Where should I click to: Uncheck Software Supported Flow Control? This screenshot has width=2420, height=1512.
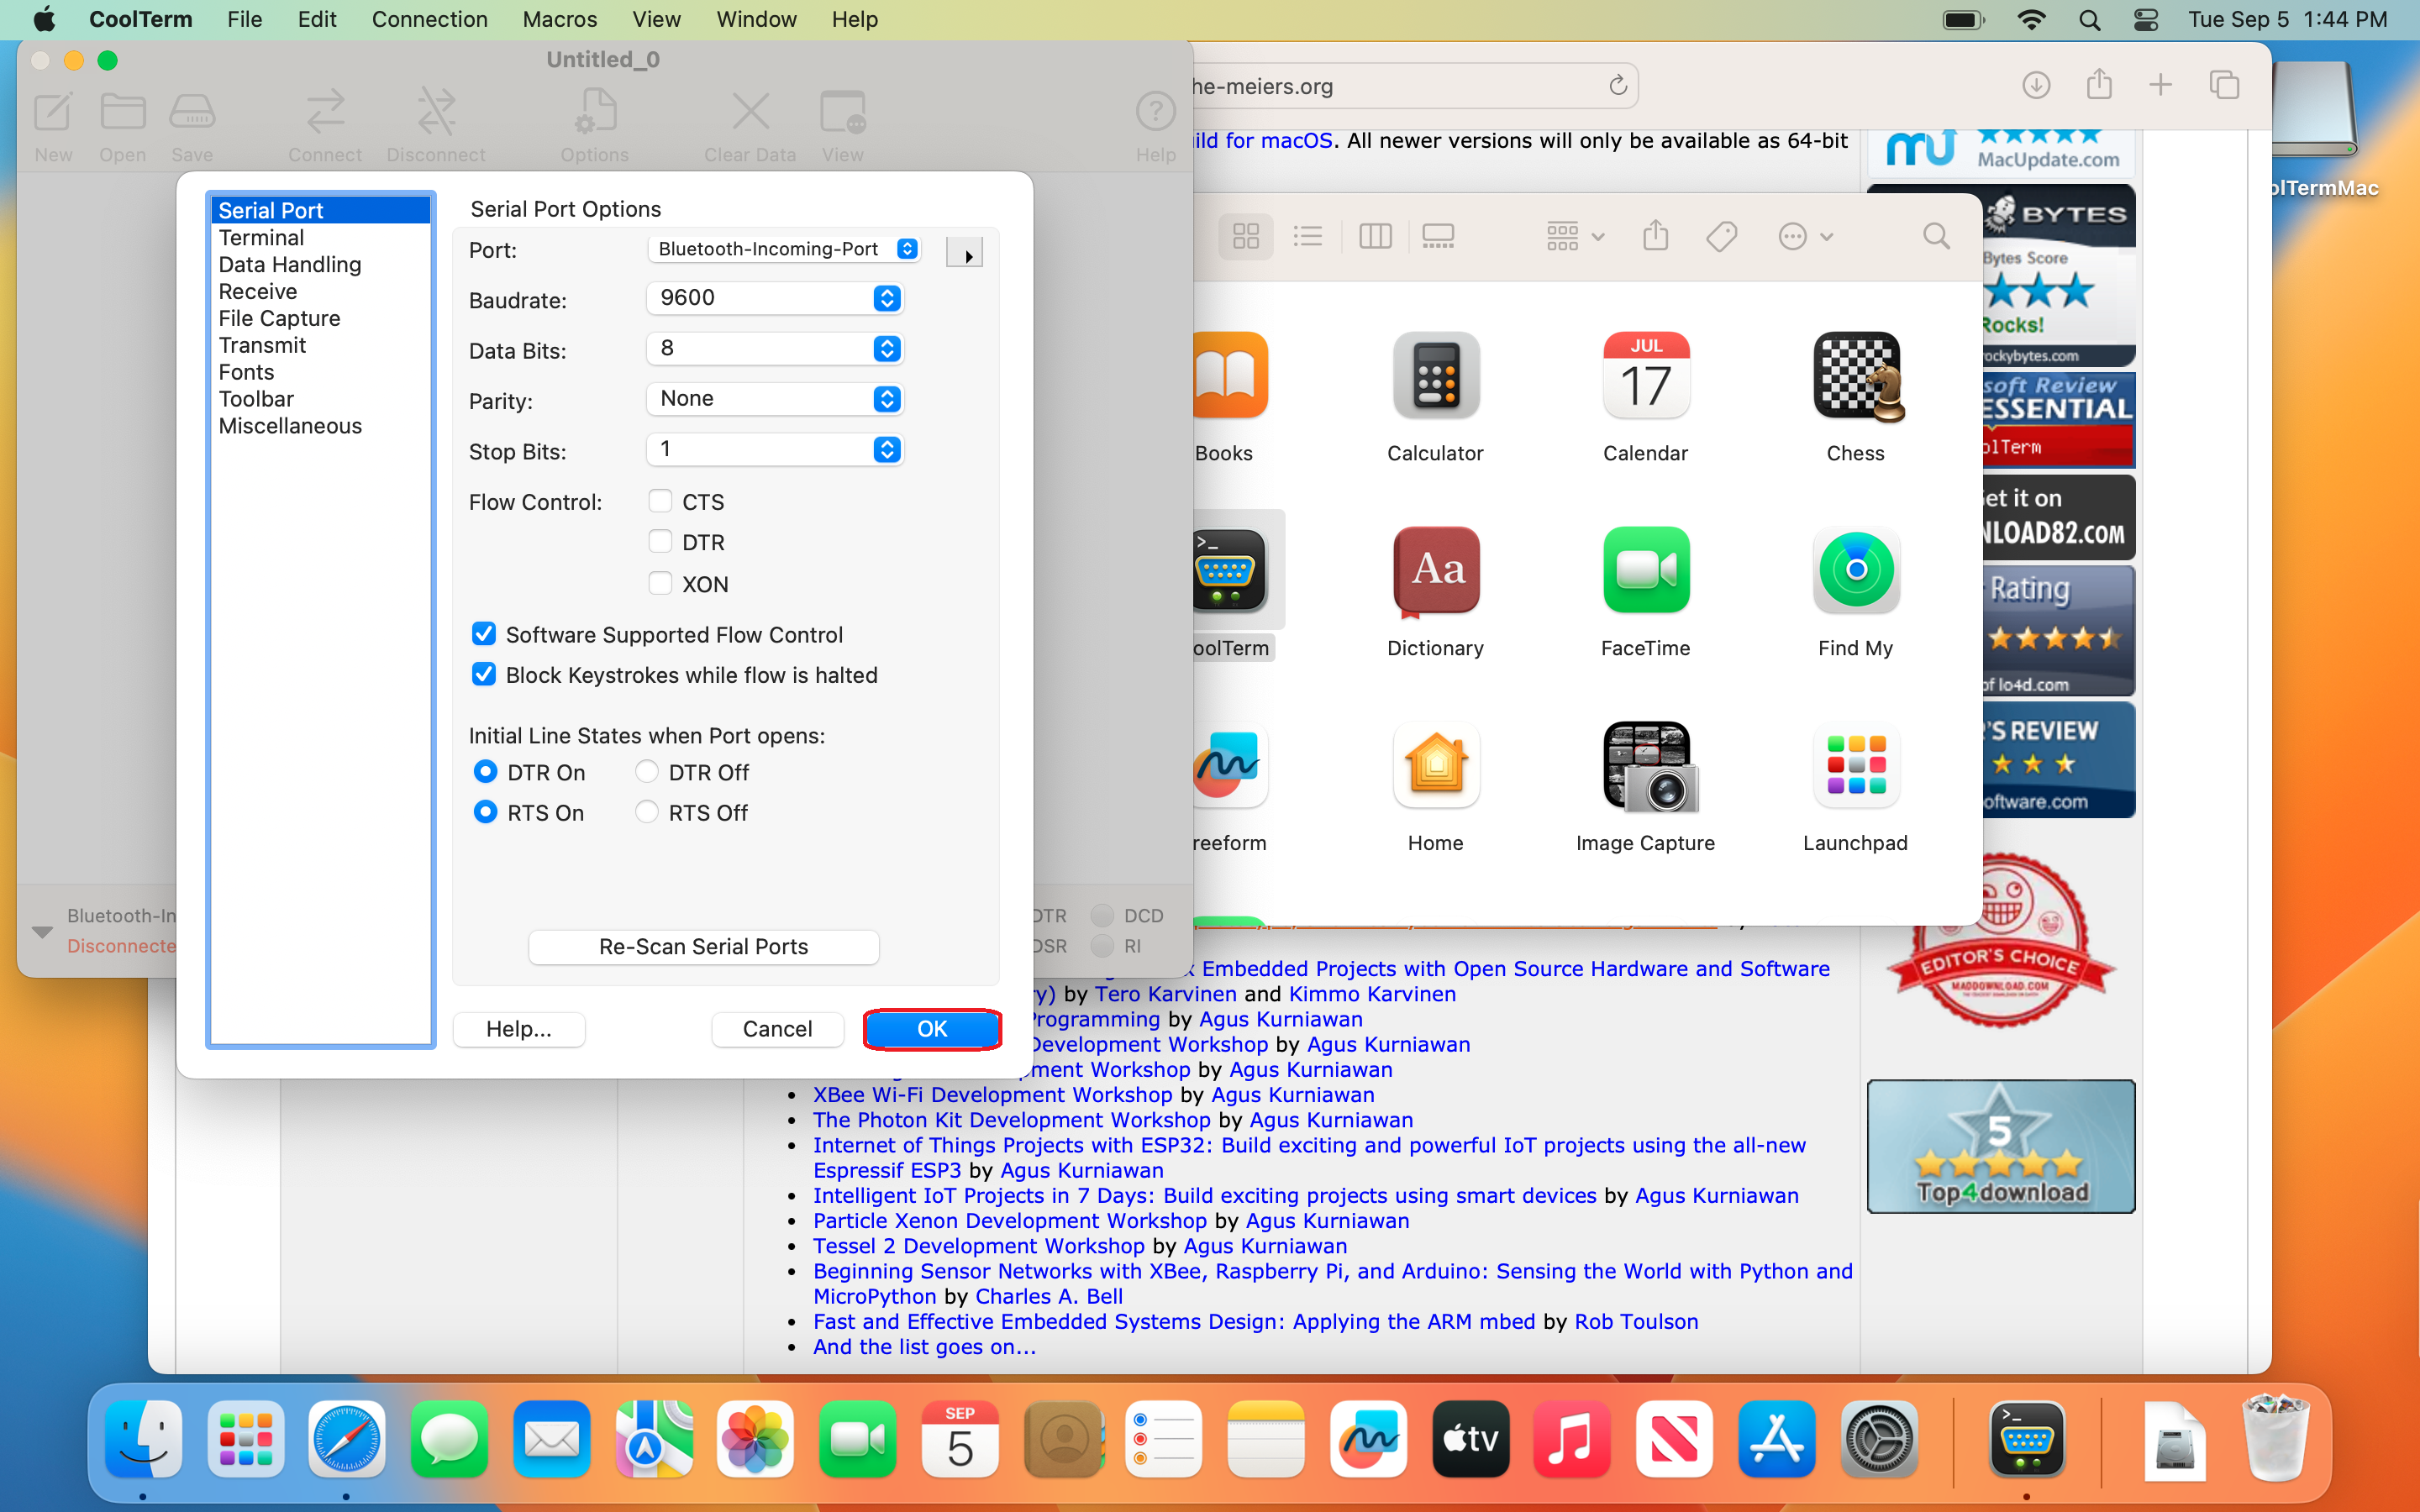click(484, 634)
